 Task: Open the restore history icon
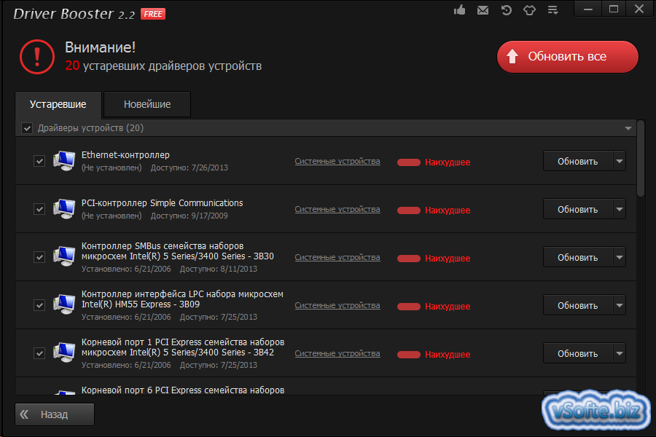(507, 10)
